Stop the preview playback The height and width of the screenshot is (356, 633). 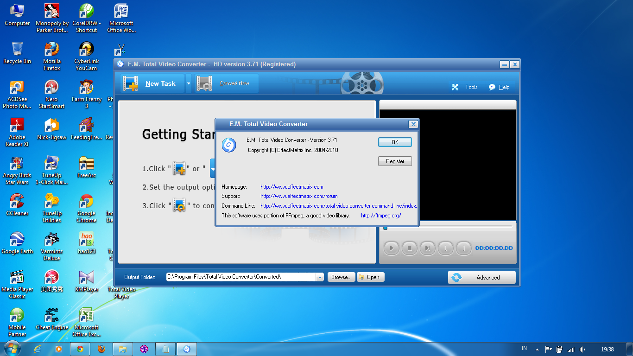click(x=410, y=248)
